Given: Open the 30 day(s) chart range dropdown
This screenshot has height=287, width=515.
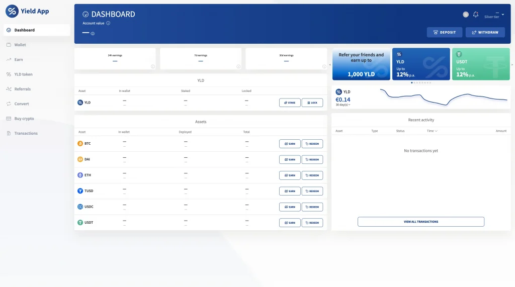Looking at the screenshot, I should [x=343, y=105].
